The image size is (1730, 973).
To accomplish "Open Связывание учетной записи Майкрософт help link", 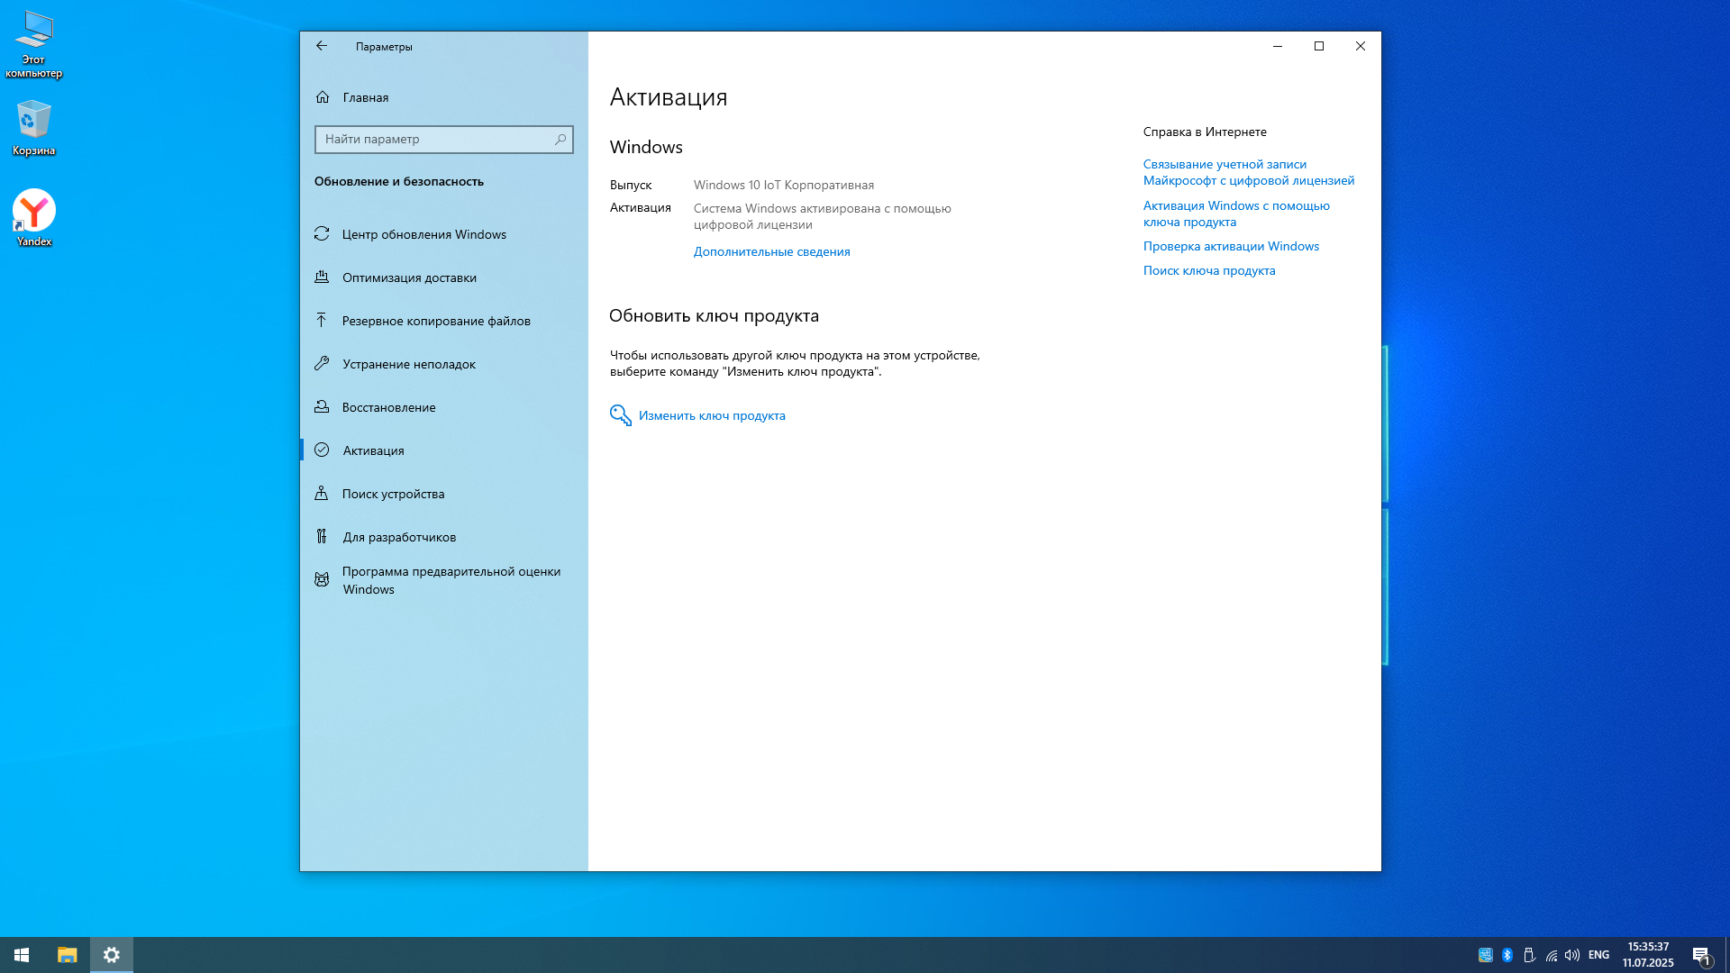I will pos(1248,172).
